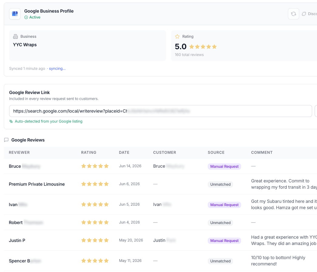Click the Unmatched badge in Robert's row
The width and height of the screenshot is (317, 272).
tap(220, 223)
